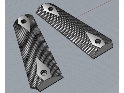Select the lower screw hole on left grip
Image resolution: width=124 pixels, height=93 pixels.
click(44, 73)
